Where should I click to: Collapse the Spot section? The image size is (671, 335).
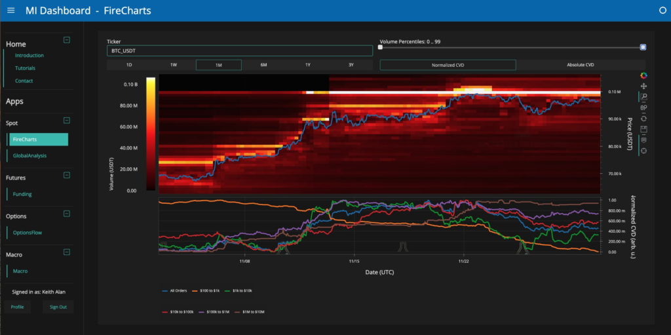point(66,121)
